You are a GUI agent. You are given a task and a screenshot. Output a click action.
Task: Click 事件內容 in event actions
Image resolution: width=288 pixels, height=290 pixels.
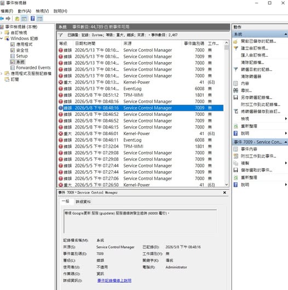pos(249,149)
